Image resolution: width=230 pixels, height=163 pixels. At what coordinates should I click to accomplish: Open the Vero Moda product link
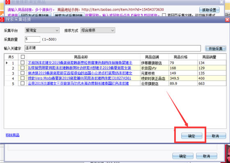click(x=80, y=78)
